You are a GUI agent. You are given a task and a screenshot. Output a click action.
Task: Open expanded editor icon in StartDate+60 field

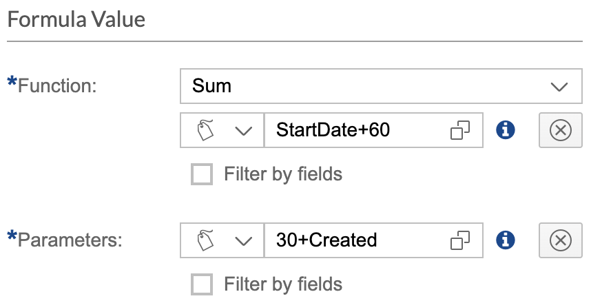click(459, 129)
